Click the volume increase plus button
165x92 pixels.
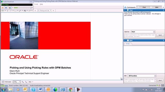(32, 8)
